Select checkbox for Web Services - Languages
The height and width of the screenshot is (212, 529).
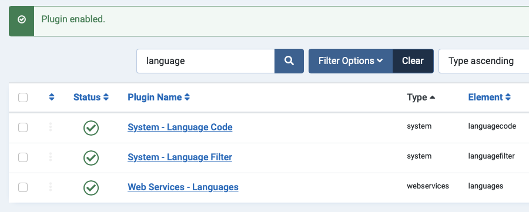coord(23,187)
